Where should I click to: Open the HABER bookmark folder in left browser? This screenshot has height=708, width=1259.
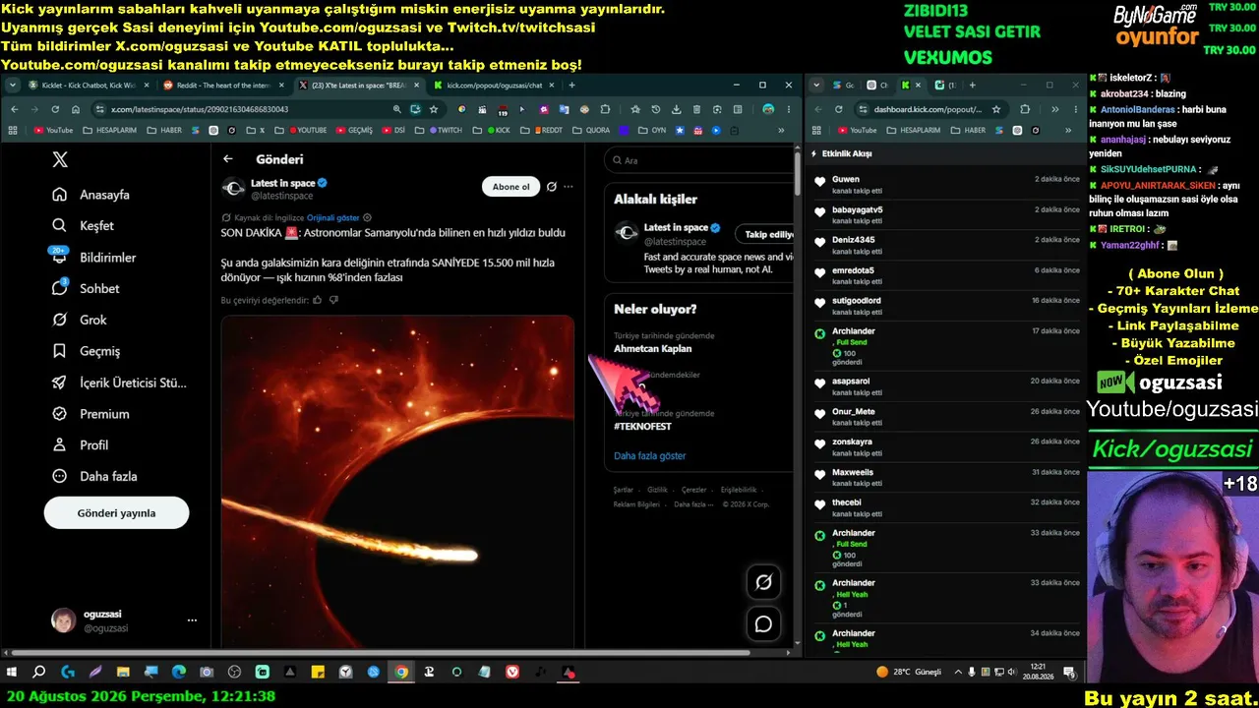pos(163,130)
